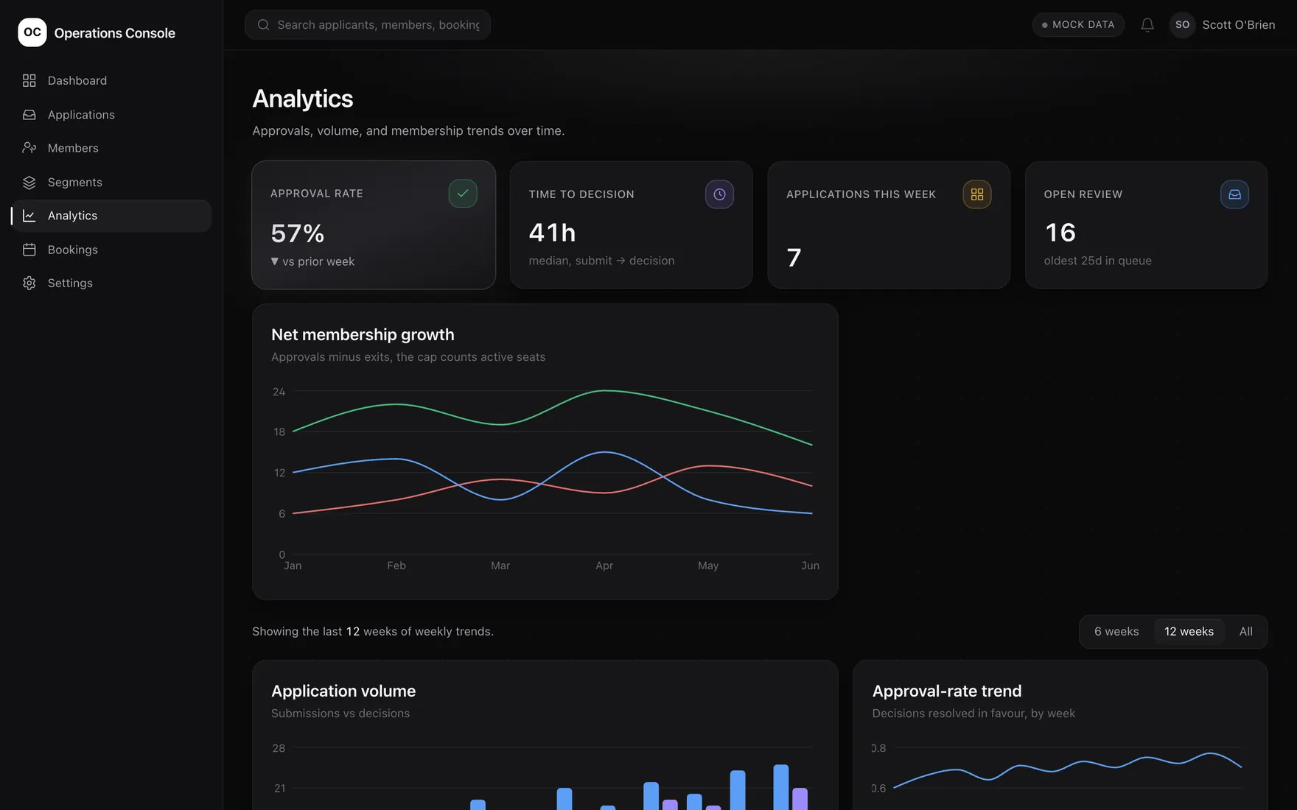
Task: Click the 41h decision time value
Action: point(552,233)
